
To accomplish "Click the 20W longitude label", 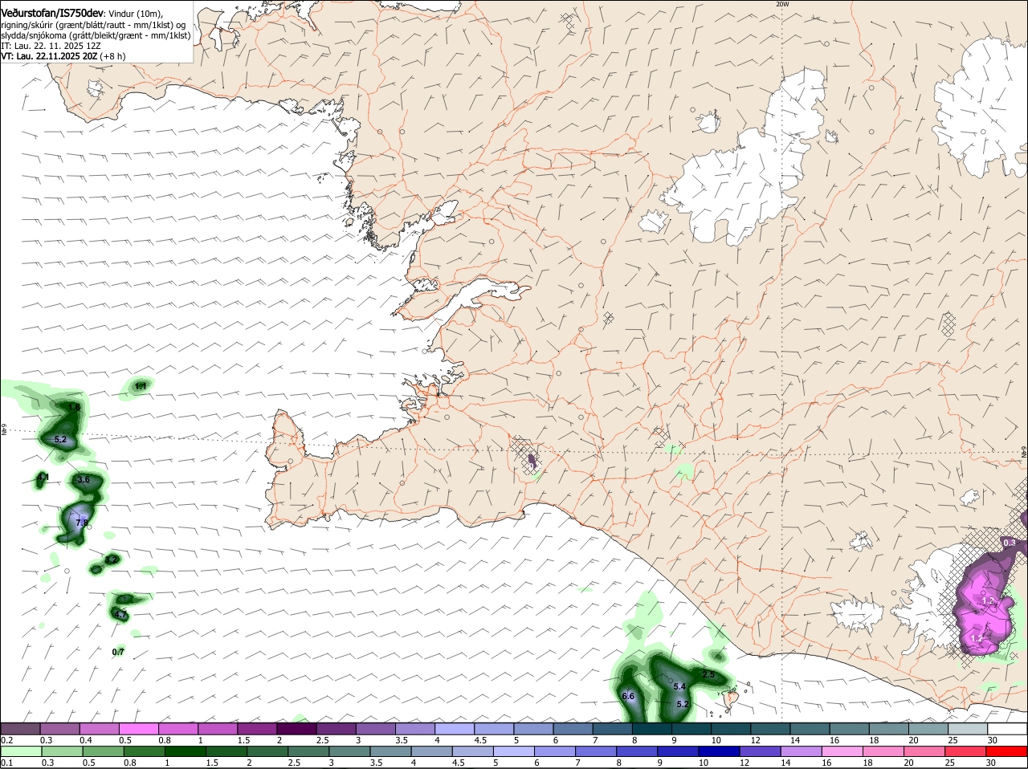I will [x=782, y=4].
